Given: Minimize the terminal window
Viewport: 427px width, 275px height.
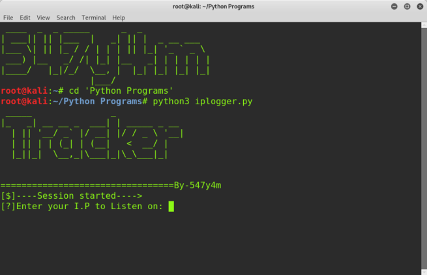Looking at the screenshot, I should [x=394, y=7].
